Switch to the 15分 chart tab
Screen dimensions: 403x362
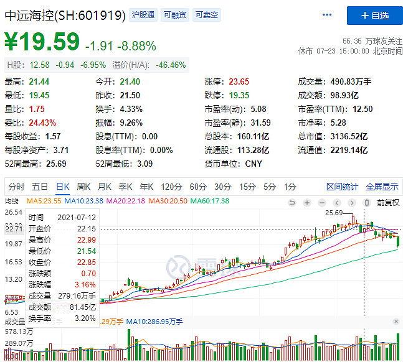tap(247, 187)
